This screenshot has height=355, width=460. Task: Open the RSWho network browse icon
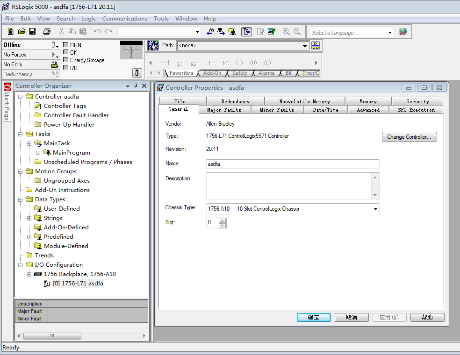tap(316, 45)
